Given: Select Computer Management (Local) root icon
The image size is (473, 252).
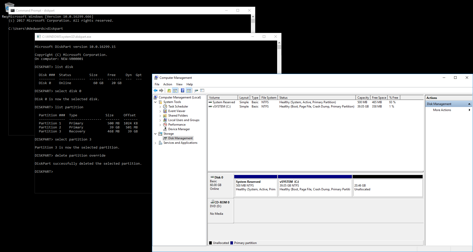Looking at the screenshot, I should 155,97.
